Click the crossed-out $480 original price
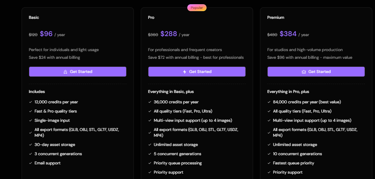 pyautogui.click(x=272, y=35)
